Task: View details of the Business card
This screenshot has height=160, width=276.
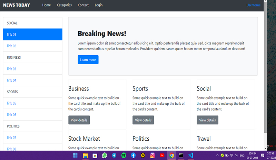Action: [x=79, y=120]
